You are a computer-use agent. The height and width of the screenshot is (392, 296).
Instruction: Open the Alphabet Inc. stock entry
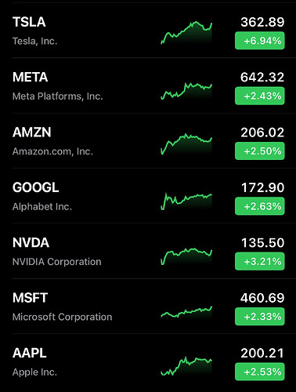pos(148,196)
